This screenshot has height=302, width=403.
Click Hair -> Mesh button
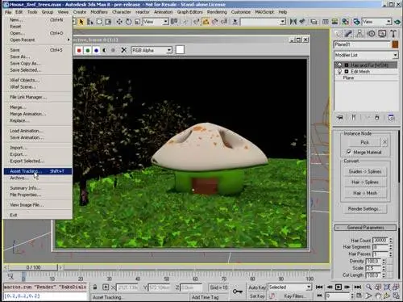(365, 193)
